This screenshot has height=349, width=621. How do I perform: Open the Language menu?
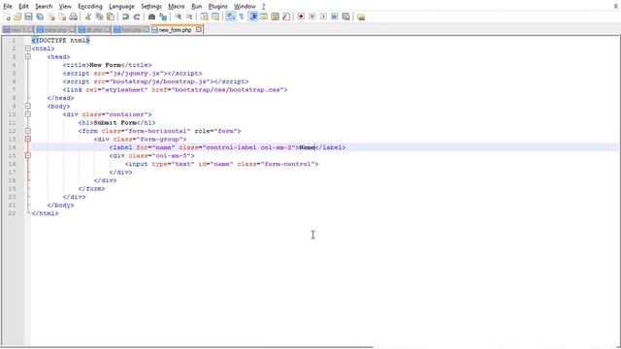click(121, 7)
